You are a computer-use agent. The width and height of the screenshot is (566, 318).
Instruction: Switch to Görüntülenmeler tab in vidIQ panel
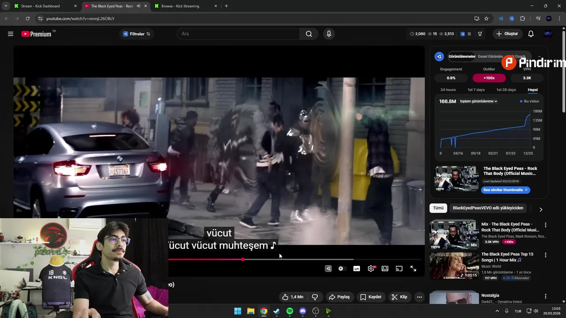tap(462, 57)
